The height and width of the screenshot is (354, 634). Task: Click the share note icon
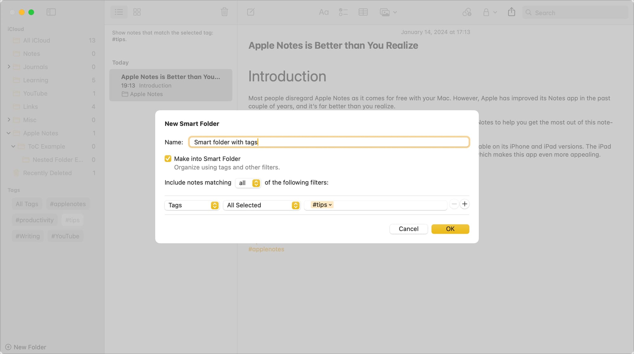[x=511, y=12]
